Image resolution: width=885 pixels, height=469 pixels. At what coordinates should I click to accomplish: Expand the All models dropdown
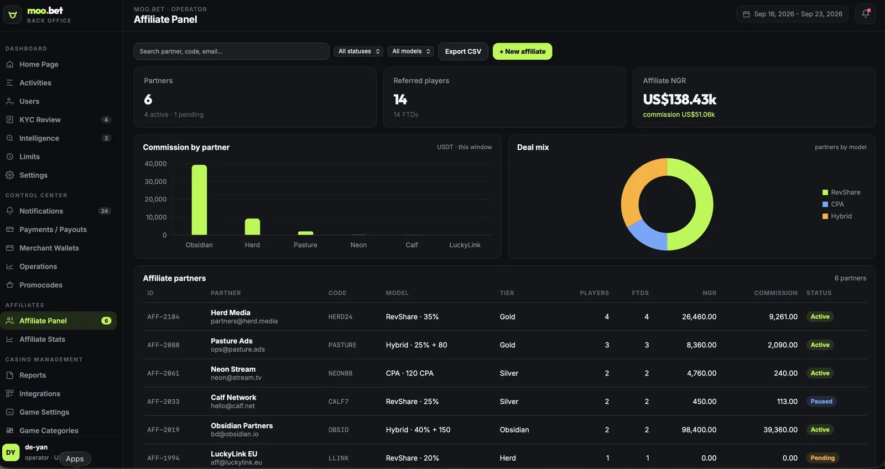(x=410, y=51)
